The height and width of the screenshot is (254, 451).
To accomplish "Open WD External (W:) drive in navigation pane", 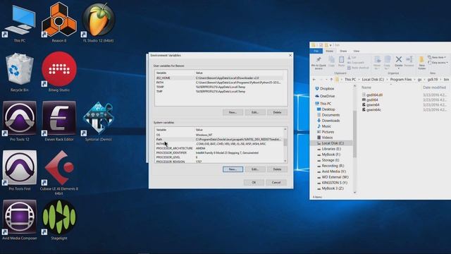I will [x=333, y=177].
